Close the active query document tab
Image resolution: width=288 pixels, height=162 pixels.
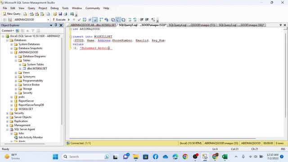coord(285,25)
